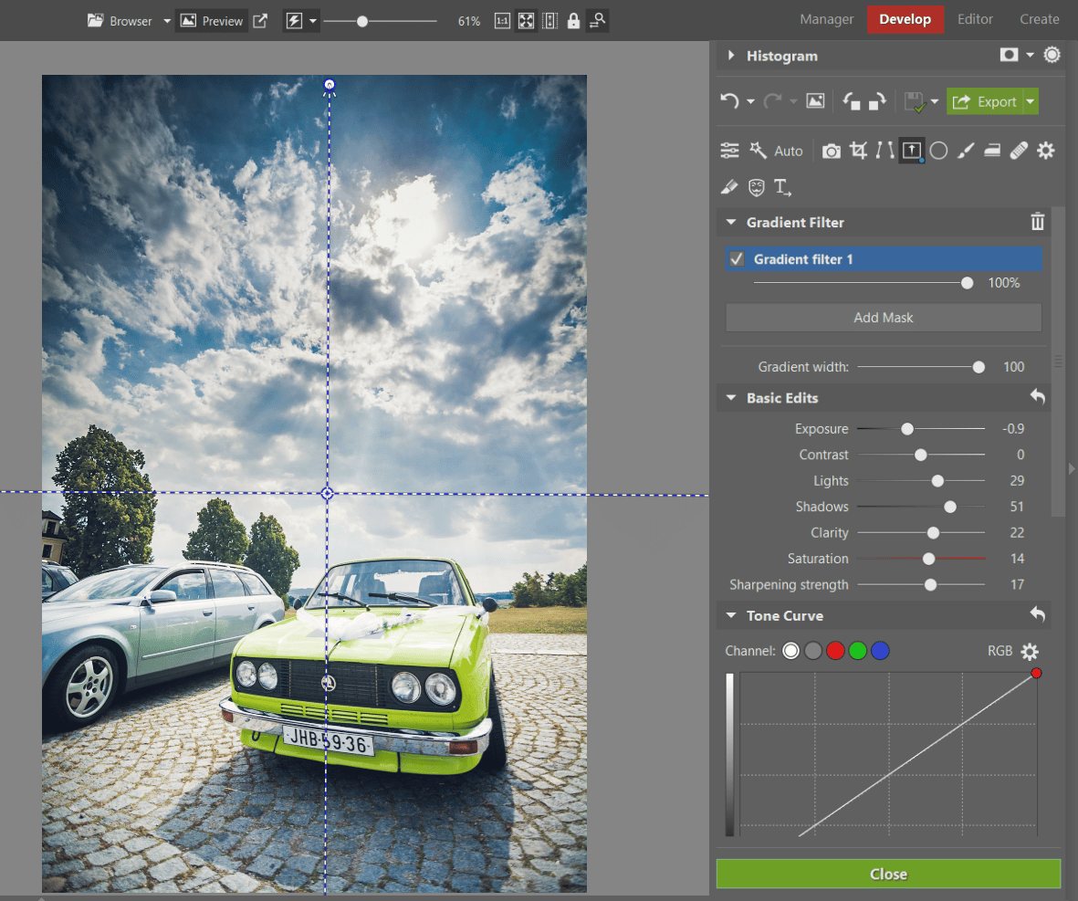Open the preview quality lightning dropdown arrow
1078x901 pixels.
pos(313,21)
